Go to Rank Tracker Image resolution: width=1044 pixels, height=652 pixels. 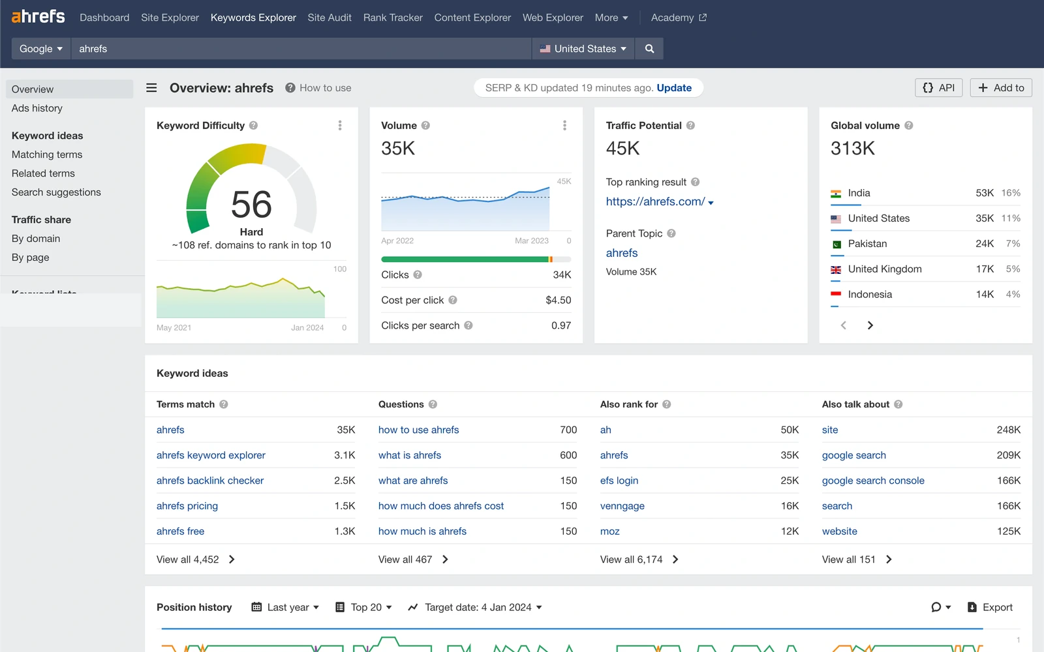tap(393, 18)
